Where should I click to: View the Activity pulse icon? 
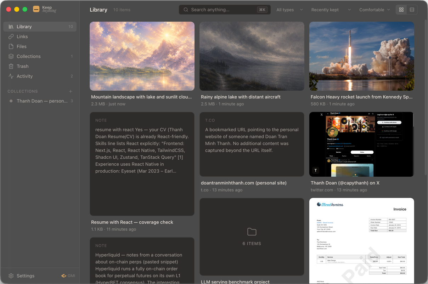(11, 76)
